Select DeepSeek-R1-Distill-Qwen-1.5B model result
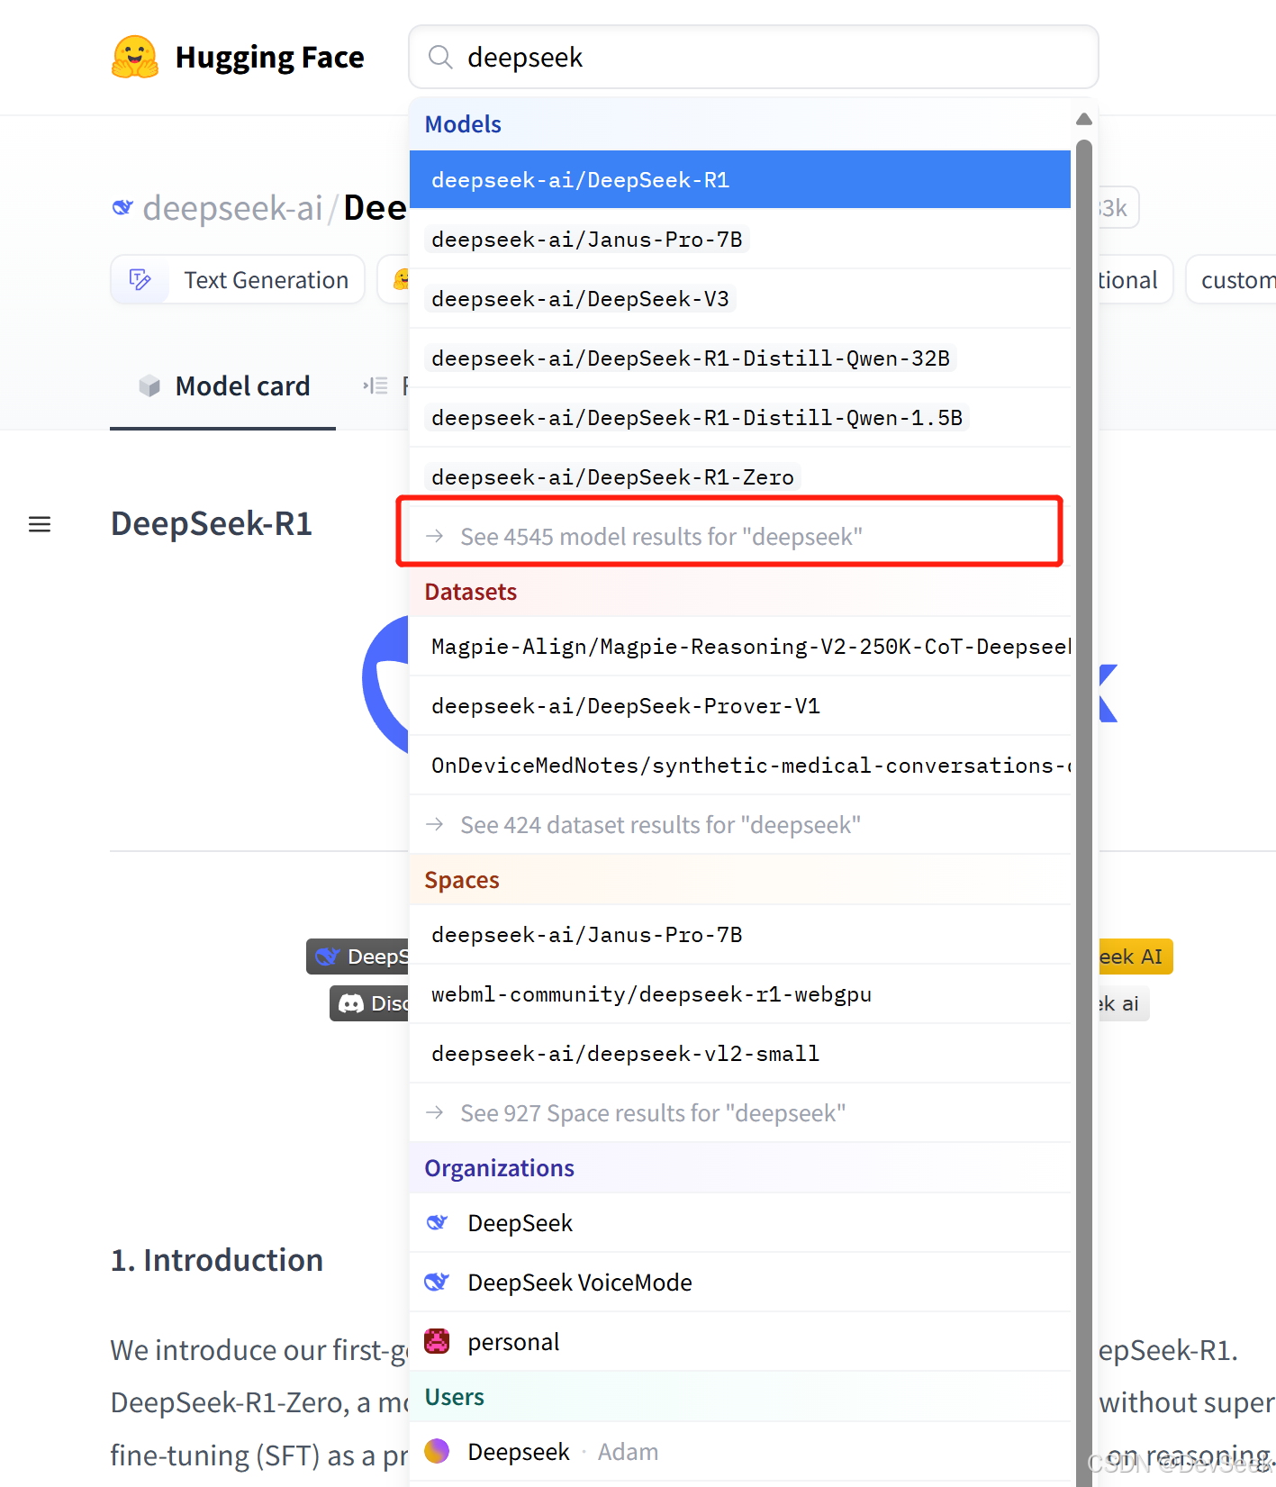This screenshot has width=1276, height=1487. coord(740,417)
